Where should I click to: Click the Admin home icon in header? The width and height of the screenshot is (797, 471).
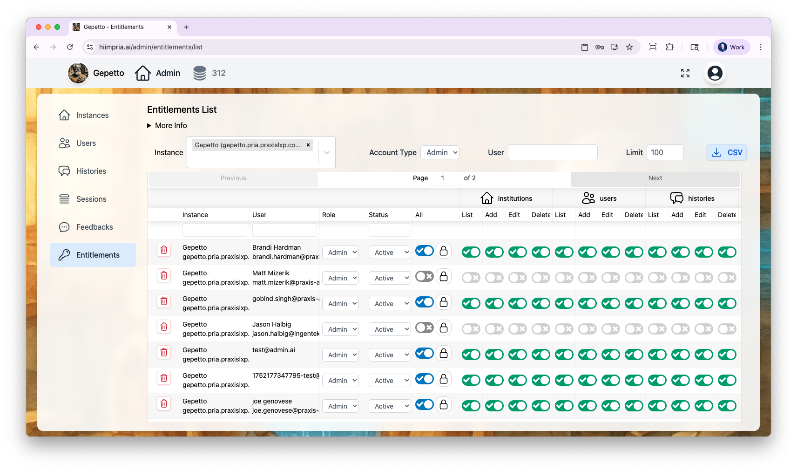tap(143, 73)
